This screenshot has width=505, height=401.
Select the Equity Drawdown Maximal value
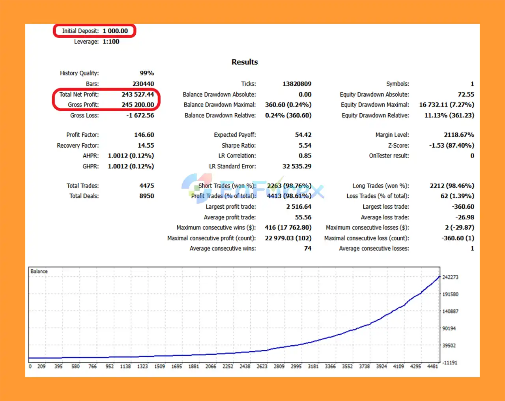tap(446, 105)
